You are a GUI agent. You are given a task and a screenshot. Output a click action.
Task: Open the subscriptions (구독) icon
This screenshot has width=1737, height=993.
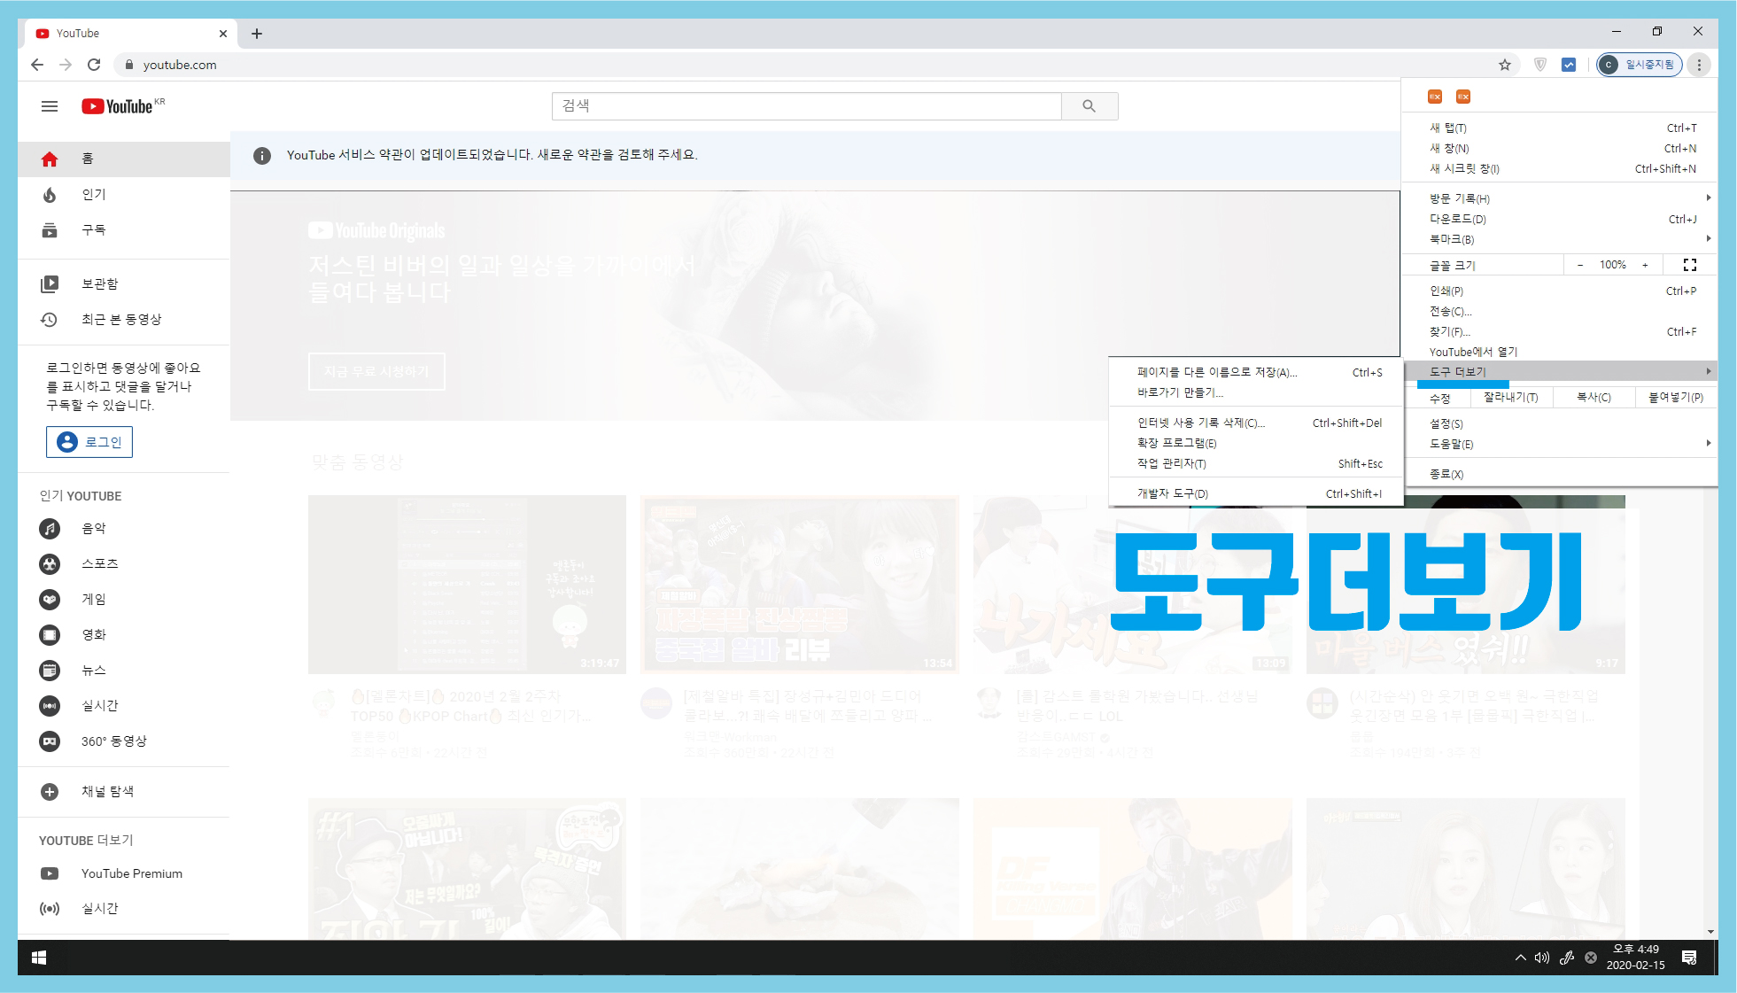point(50,230)
